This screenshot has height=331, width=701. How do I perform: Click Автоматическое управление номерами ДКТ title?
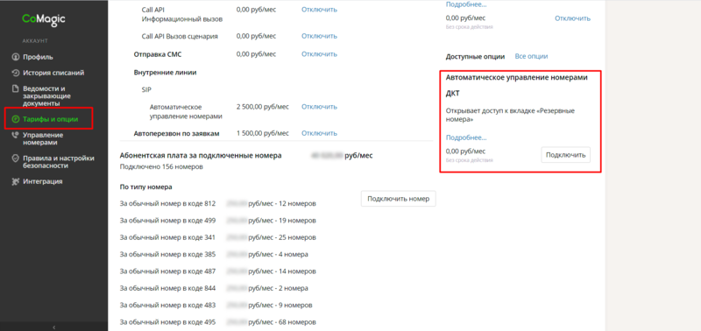[x=516, y=85]
